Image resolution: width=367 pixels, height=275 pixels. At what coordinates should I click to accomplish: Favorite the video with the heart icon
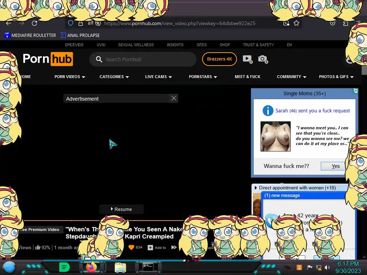point(131,247)
